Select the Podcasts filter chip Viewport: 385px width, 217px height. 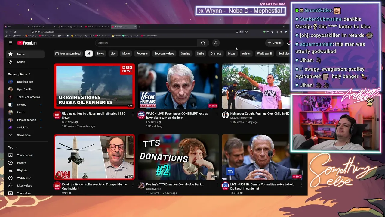coord(142,54)
